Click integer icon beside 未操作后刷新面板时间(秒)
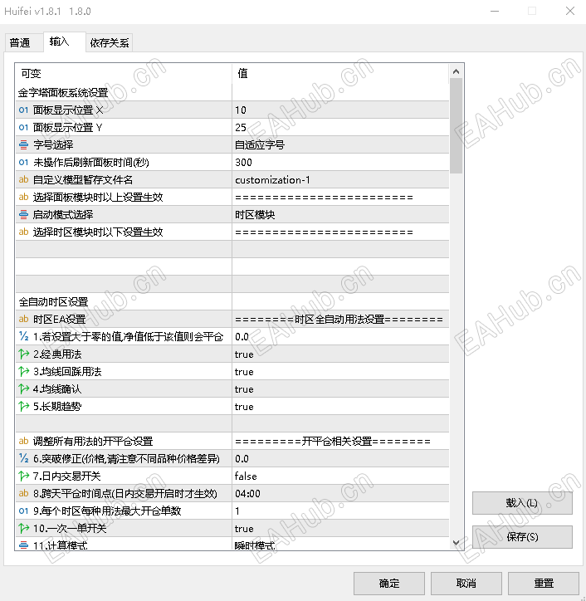 (x=23, y=162)
